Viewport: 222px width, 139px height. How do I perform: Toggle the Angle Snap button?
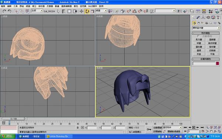click(134, 11)
